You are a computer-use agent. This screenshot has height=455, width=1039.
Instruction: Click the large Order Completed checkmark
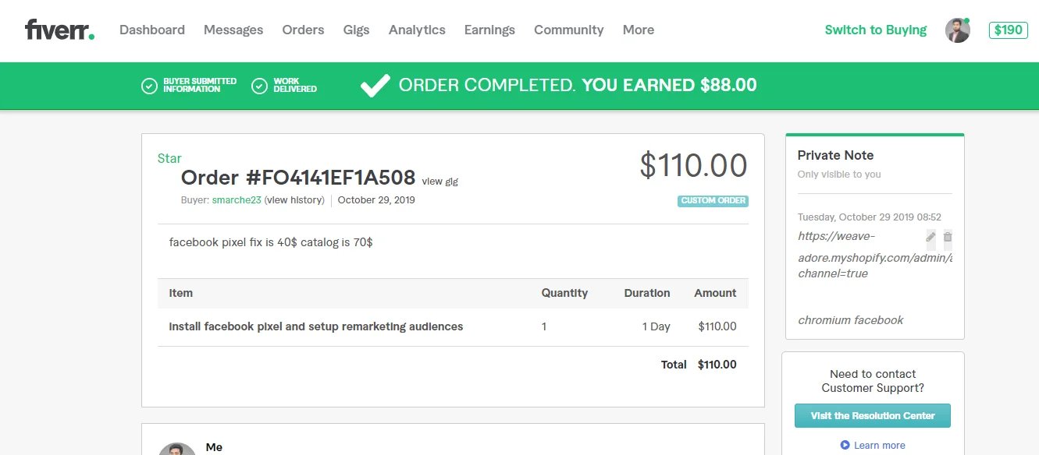[375, 86]
